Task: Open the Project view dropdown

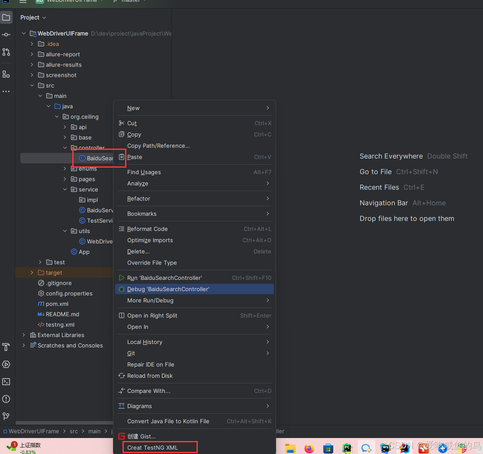Action: [33, 18]
